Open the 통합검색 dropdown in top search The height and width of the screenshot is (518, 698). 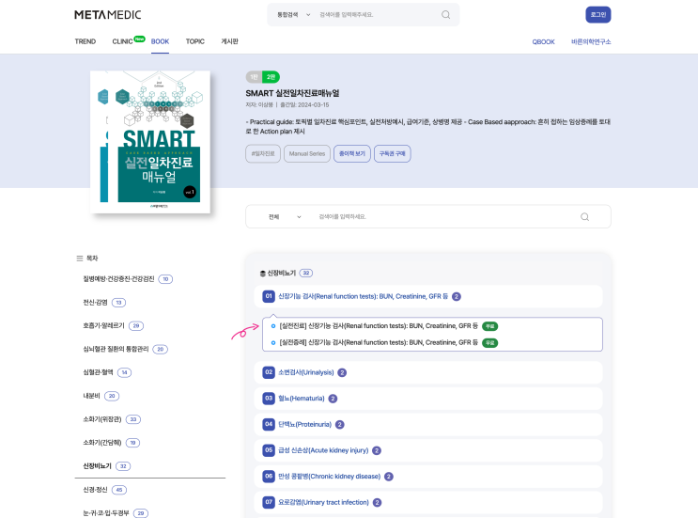point(294,15)
